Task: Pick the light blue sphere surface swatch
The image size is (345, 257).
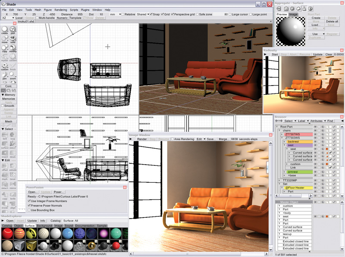Action: point(68,234)
